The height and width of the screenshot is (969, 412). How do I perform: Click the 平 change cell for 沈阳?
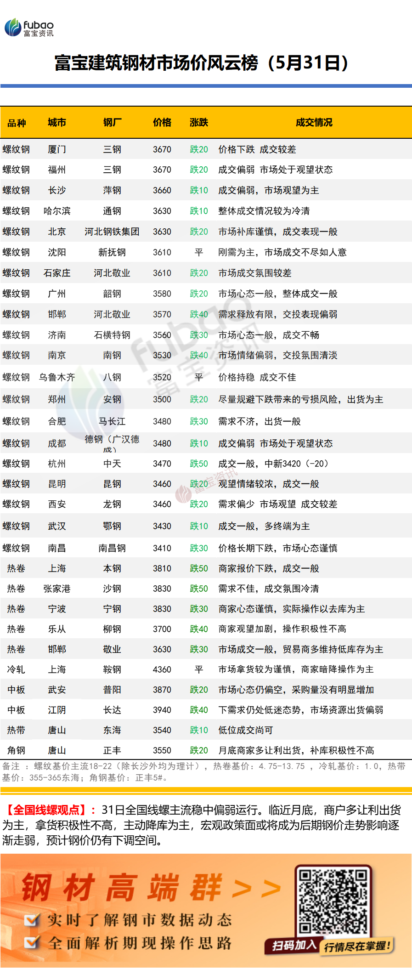(199, 252)
